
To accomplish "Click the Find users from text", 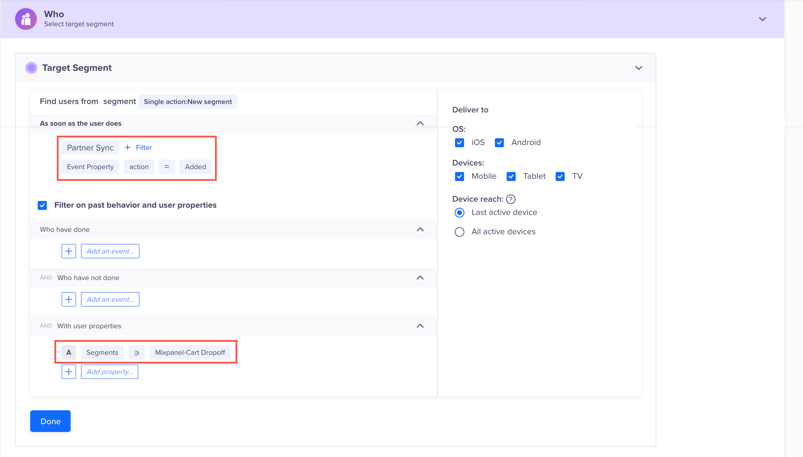I will tap(69, 101).
